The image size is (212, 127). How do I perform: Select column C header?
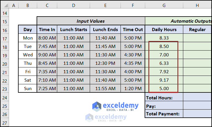pyautogui.click(x=47, y=6)
